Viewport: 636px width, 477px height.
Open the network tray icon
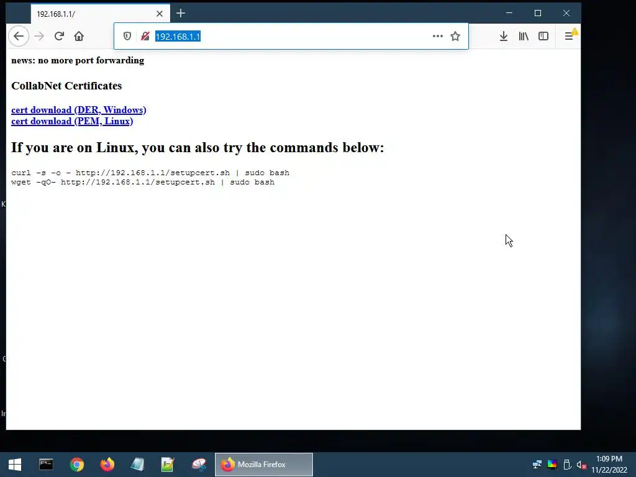[x=537, y=465]
